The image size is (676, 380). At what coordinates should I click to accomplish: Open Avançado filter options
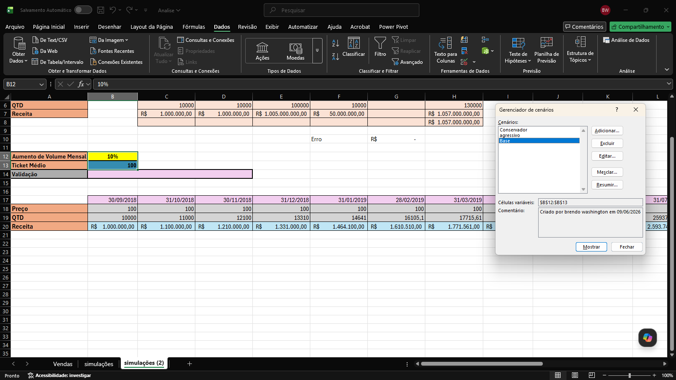point(407,62)
